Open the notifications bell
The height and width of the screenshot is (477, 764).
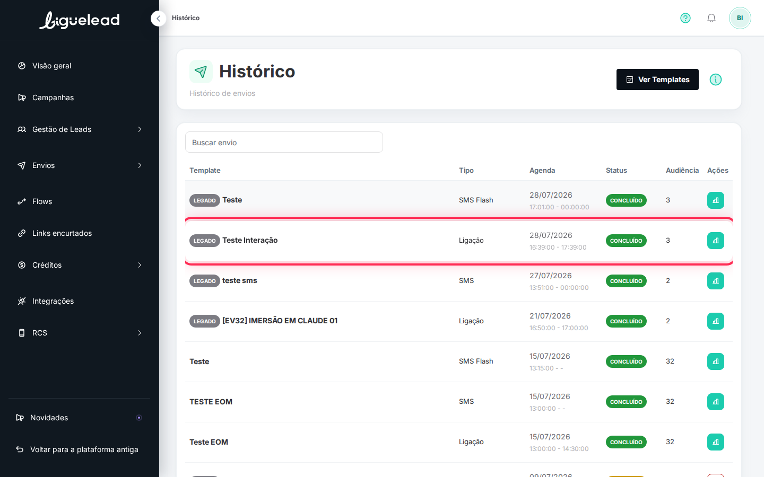point(711,18)
